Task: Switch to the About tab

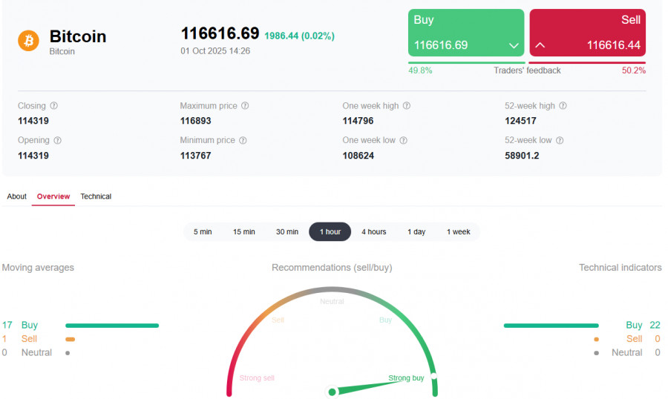Action: point(16,197)
